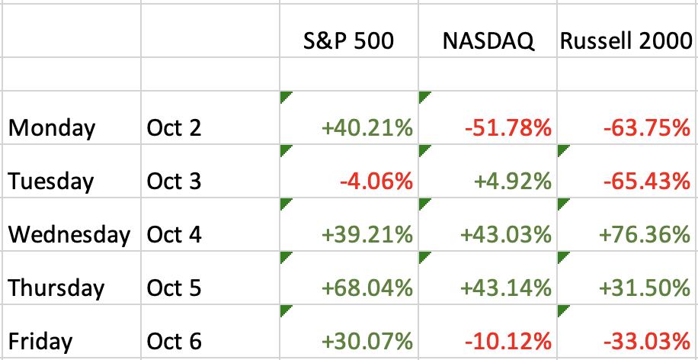Click the green indicator on +43.03% cell
The height and width of the screenshot is (360, 698).
pos(424,204)
